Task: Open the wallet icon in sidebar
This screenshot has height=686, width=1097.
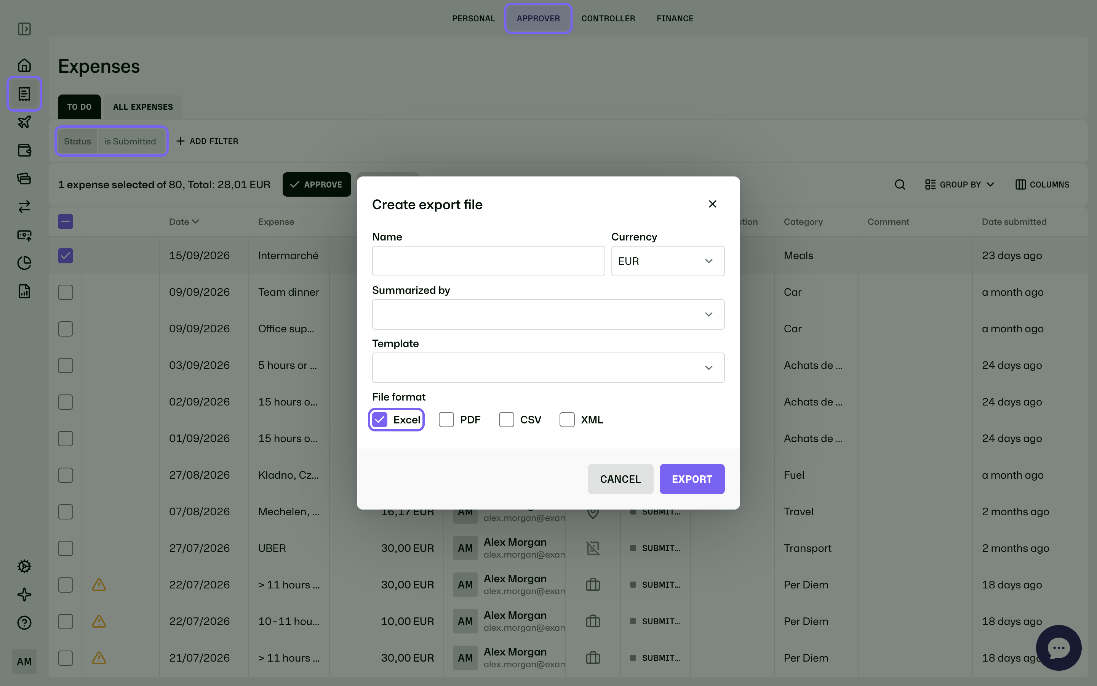Action: click(24, 150)
